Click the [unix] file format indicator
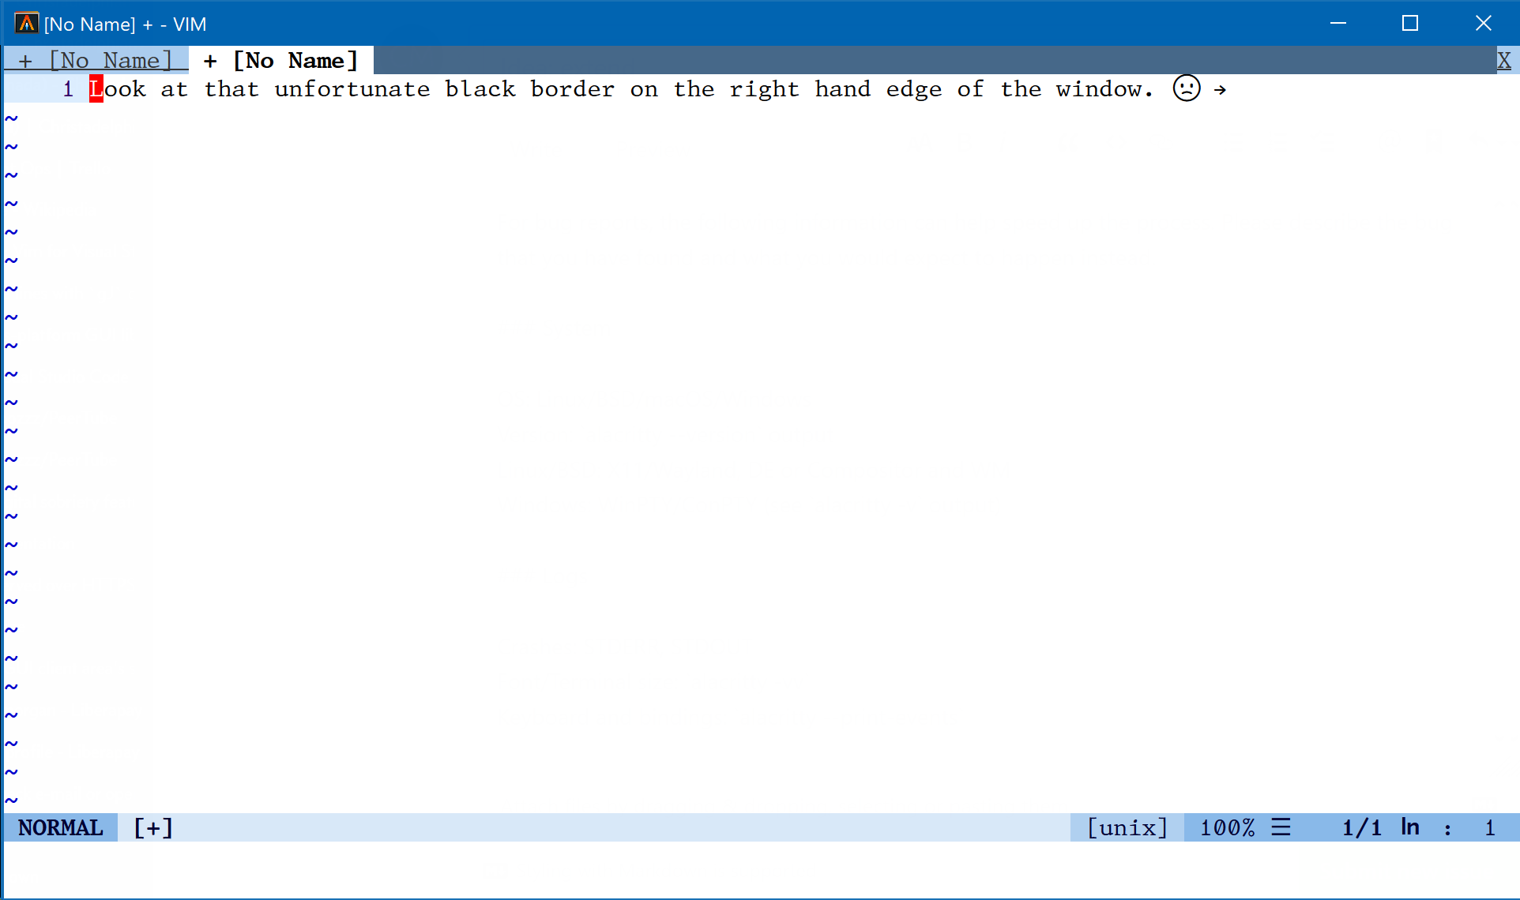1520x900 pixels. tap(1127, 827)
